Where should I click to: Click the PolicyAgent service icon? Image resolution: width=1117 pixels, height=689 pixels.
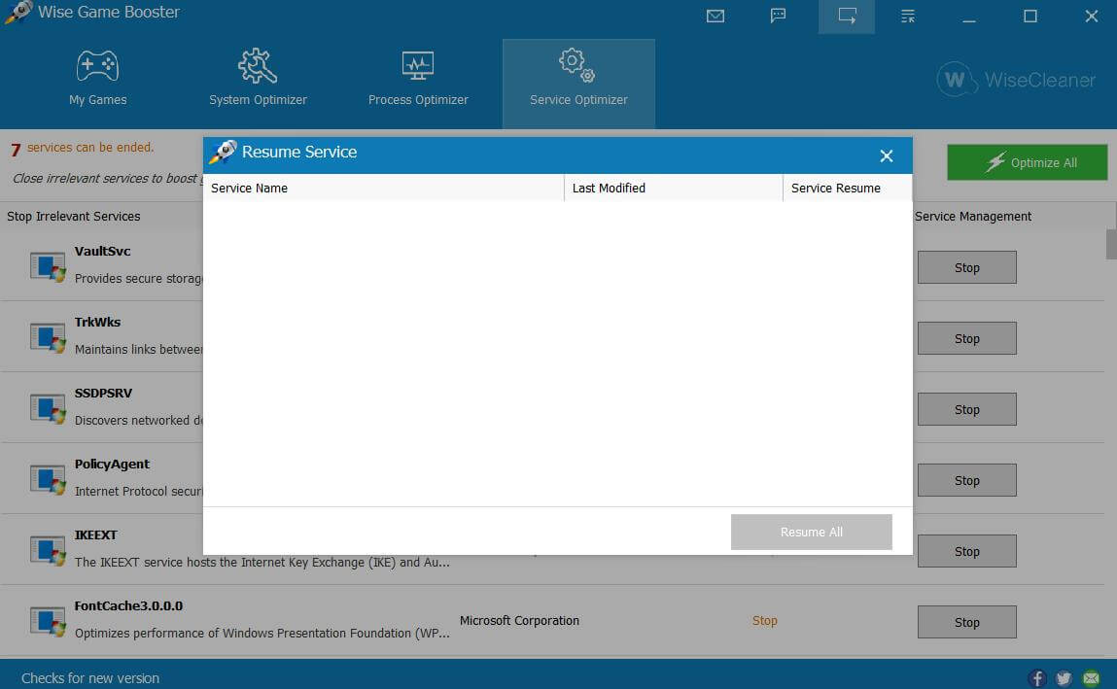pyautogui.click(x=48, y=479)
